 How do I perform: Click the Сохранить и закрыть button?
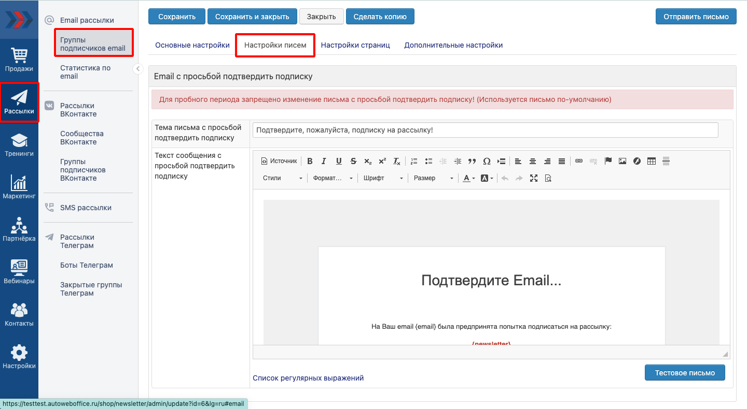click(x=252, y=17)
